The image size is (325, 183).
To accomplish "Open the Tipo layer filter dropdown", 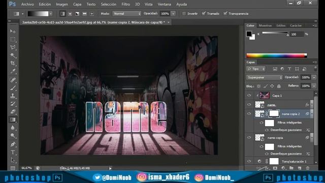I will tap(256, 69).
